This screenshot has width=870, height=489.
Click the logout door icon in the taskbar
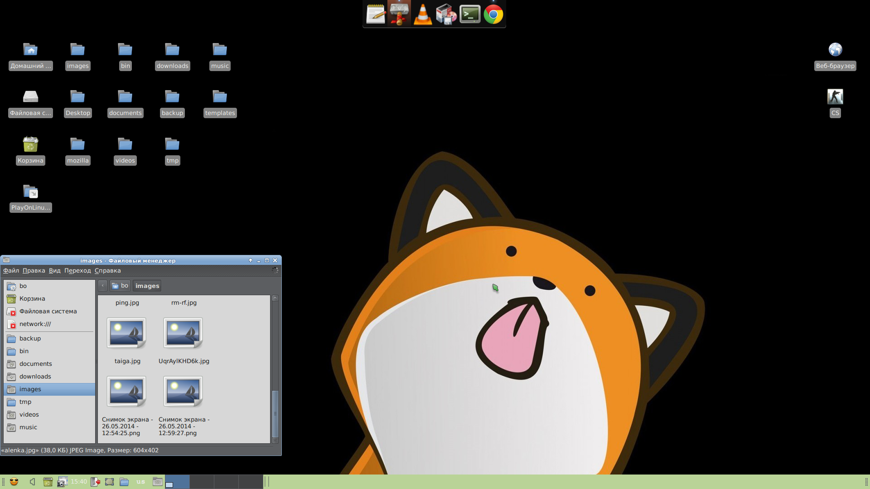(x=95, y=482)
